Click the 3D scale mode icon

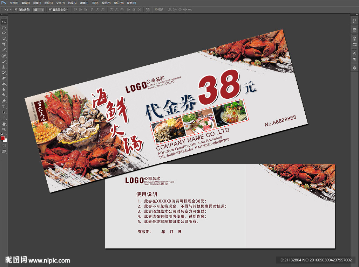pyautogui.click(x=190, y=9)
